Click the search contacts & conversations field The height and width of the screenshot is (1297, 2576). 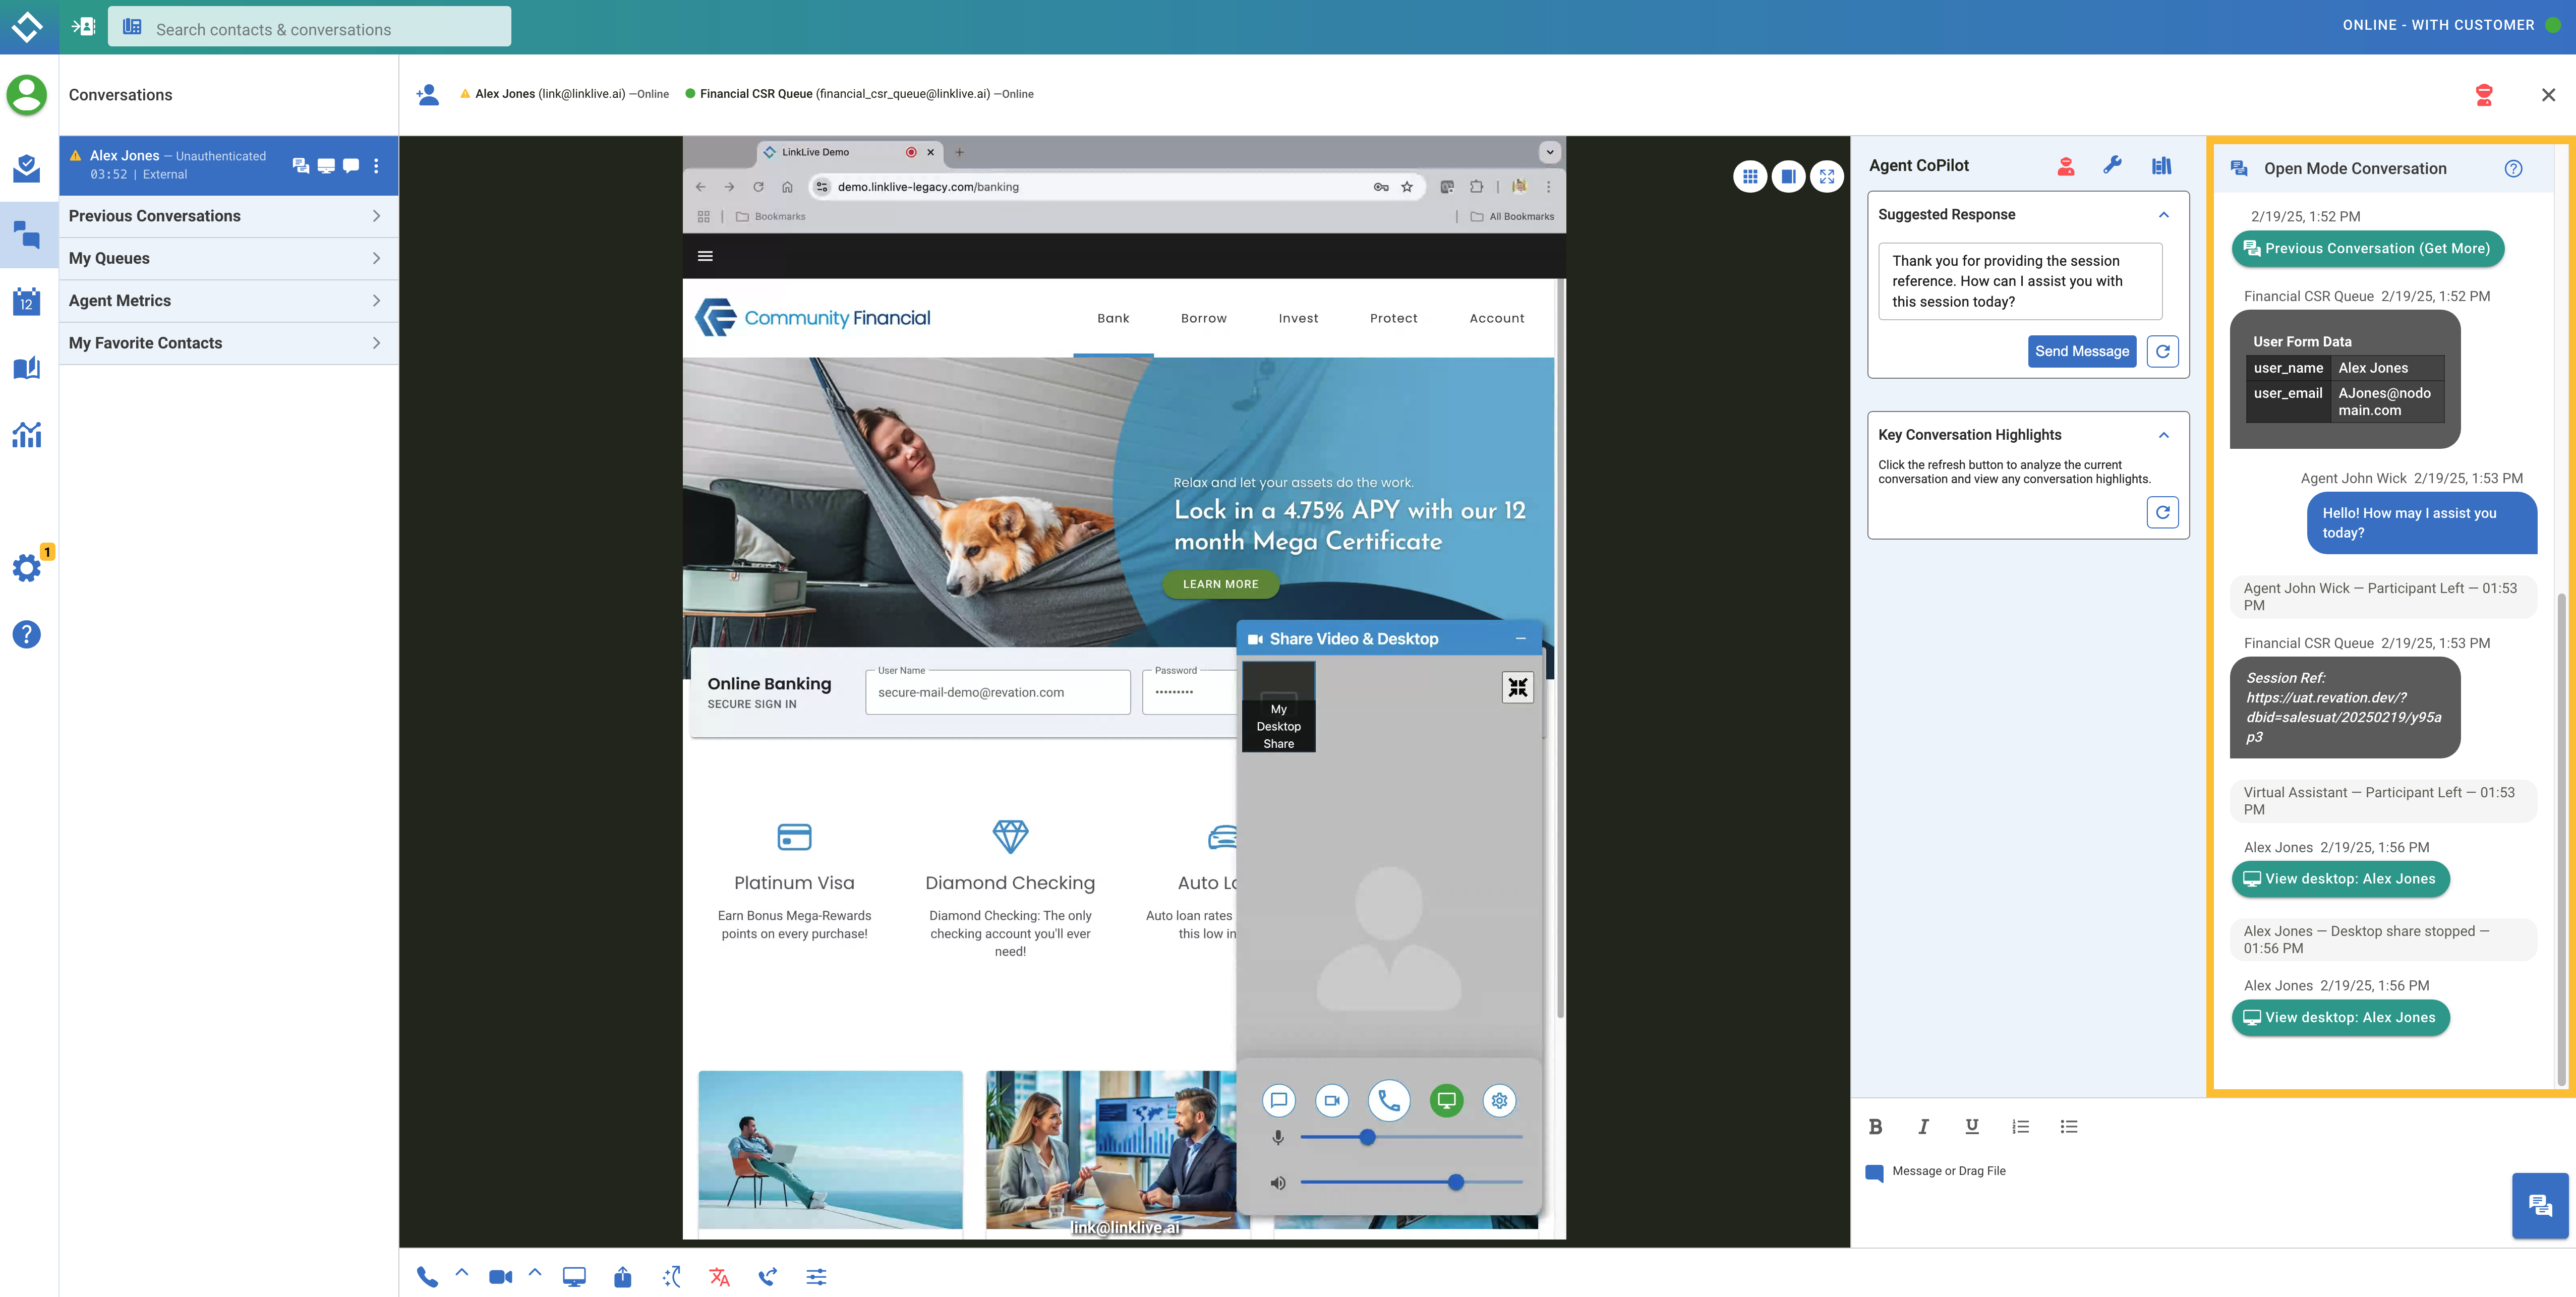(x=310, y=29)
